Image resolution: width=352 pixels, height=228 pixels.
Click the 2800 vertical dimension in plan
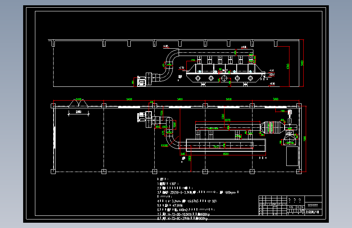(x=190, y=158)
